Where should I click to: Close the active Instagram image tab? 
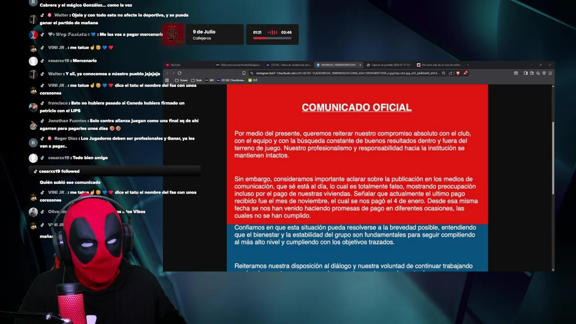360,65
